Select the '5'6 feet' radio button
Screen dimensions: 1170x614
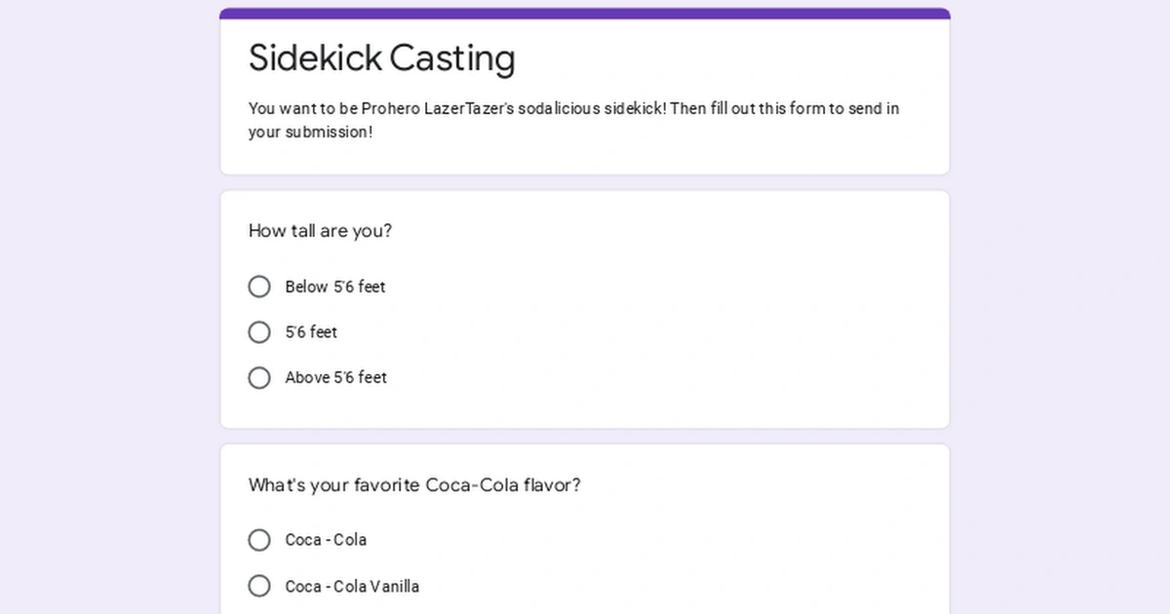point(259,331)
